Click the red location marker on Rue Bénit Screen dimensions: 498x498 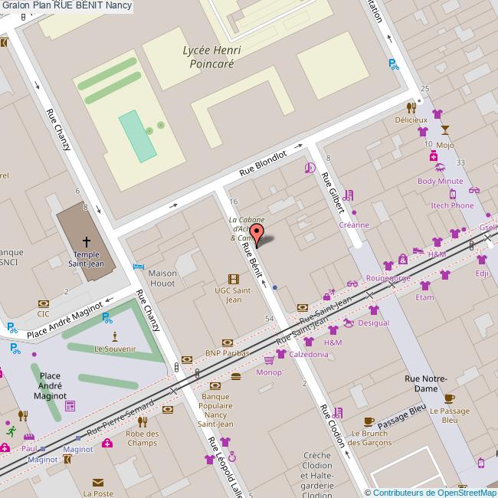257,234
